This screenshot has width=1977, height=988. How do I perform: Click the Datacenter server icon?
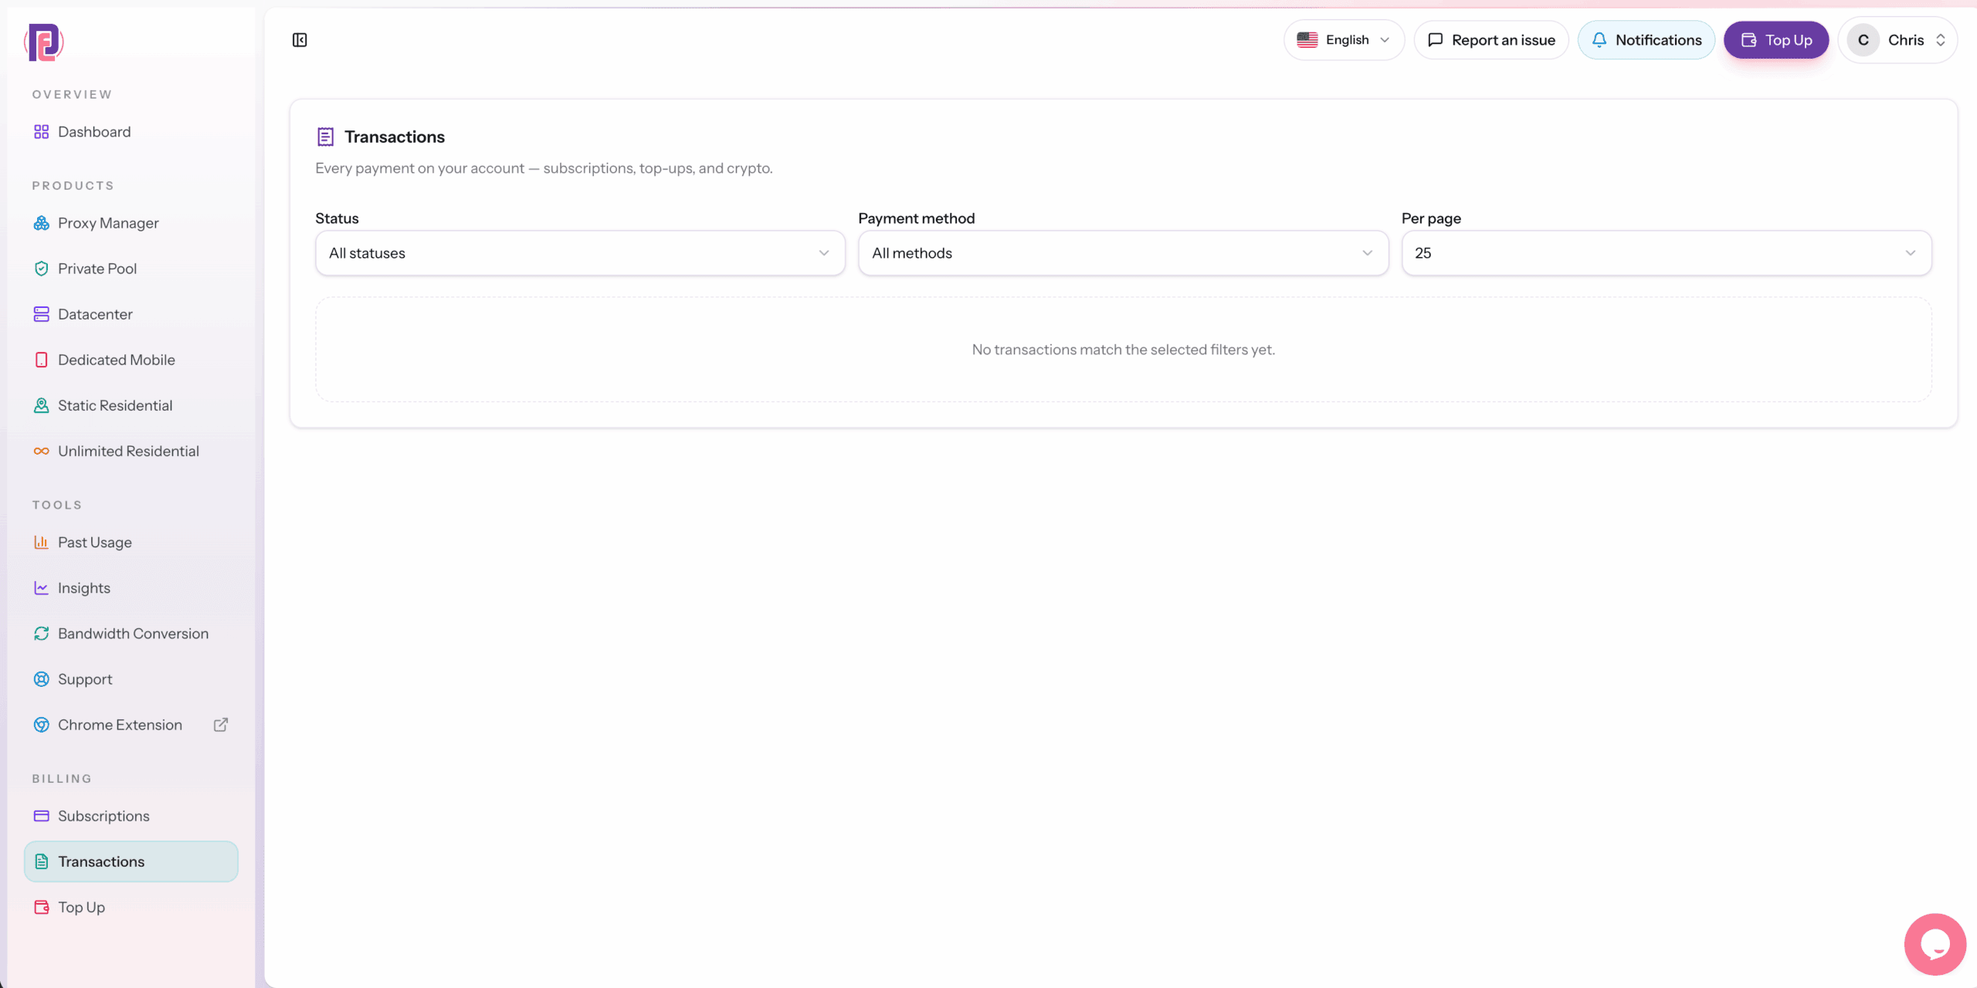(42, 314)
